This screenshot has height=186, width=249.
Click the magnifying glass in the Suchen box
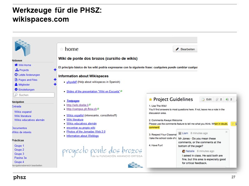[x=16, y=95]
